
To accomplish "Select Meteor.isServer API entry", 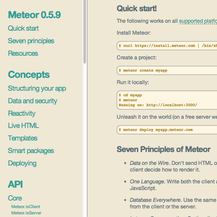I will tap(26, 213).
